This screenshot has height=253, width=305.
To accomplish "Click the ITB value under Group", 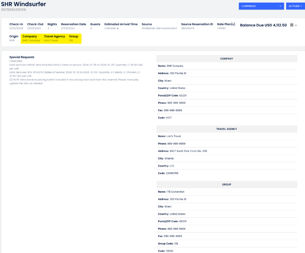I will 71,41.
